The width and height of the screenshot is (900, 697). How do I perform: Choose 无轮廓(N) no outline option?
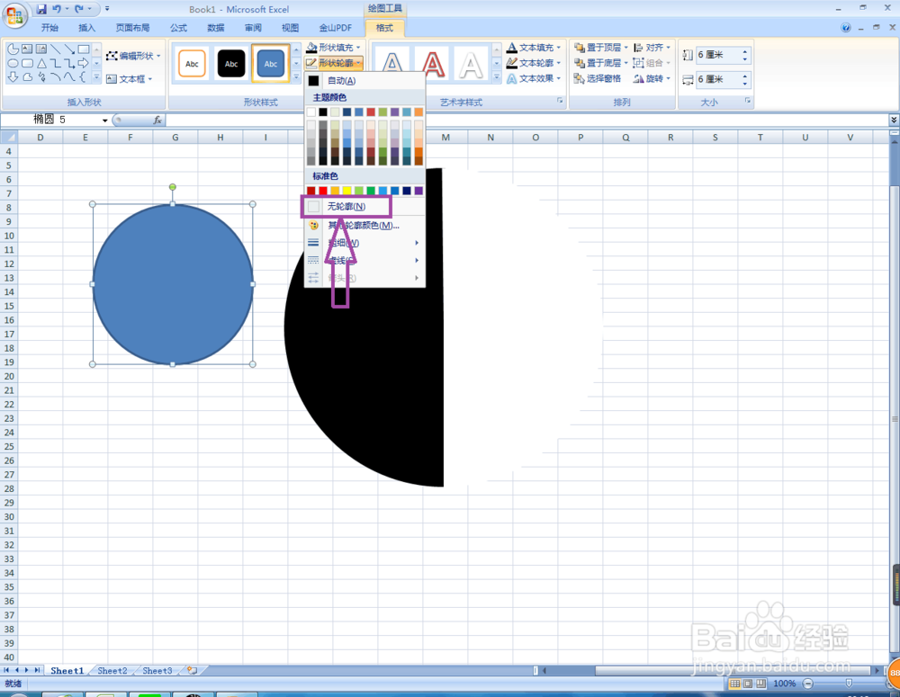coord(346,206)
